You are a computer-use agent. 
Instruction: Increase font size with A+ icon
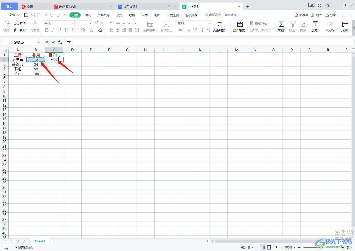pos(96,23)
